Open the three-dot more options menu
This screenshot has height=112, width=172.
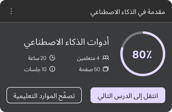[11, 11]
